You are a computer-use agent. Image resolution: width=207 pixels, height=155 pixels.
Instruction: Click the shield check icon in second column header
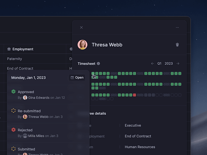tap(71, 49)
